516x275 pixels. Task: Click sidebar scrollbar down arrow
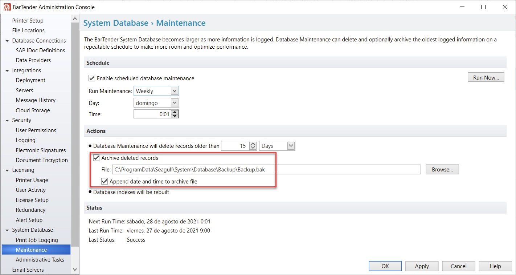tap(75, 270)
